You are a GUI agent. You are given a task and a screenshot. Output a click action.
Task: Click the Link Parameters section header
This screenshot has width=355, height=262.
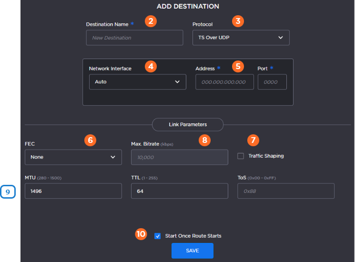tap(188, 124)
